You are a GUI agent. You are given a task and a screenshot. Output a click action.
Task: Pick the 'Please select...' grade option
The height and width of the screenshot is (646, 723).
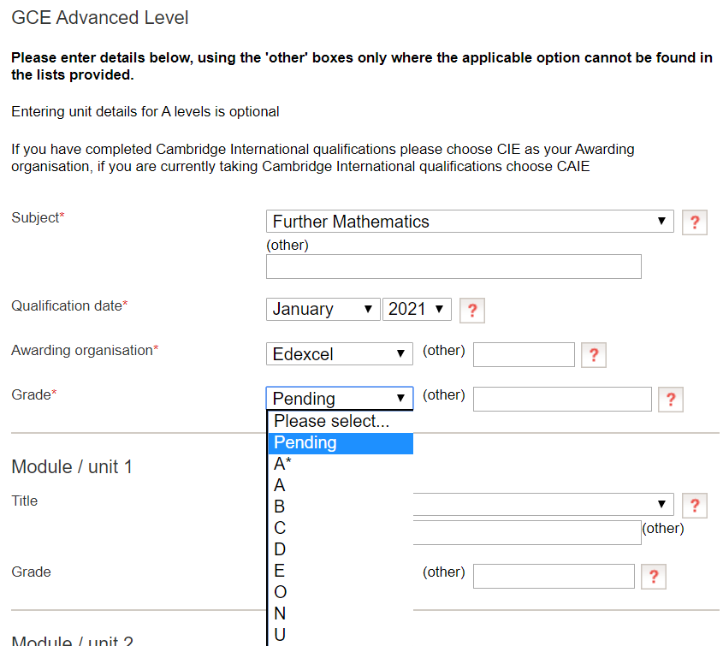(x=331, y=421)
